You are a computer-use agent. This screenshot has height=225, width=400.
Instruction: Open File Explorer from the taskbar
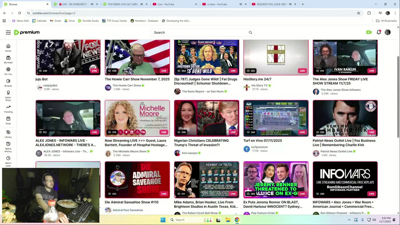click(228, 220)
